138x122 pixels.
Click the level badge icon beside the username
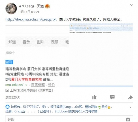(47, 6)
